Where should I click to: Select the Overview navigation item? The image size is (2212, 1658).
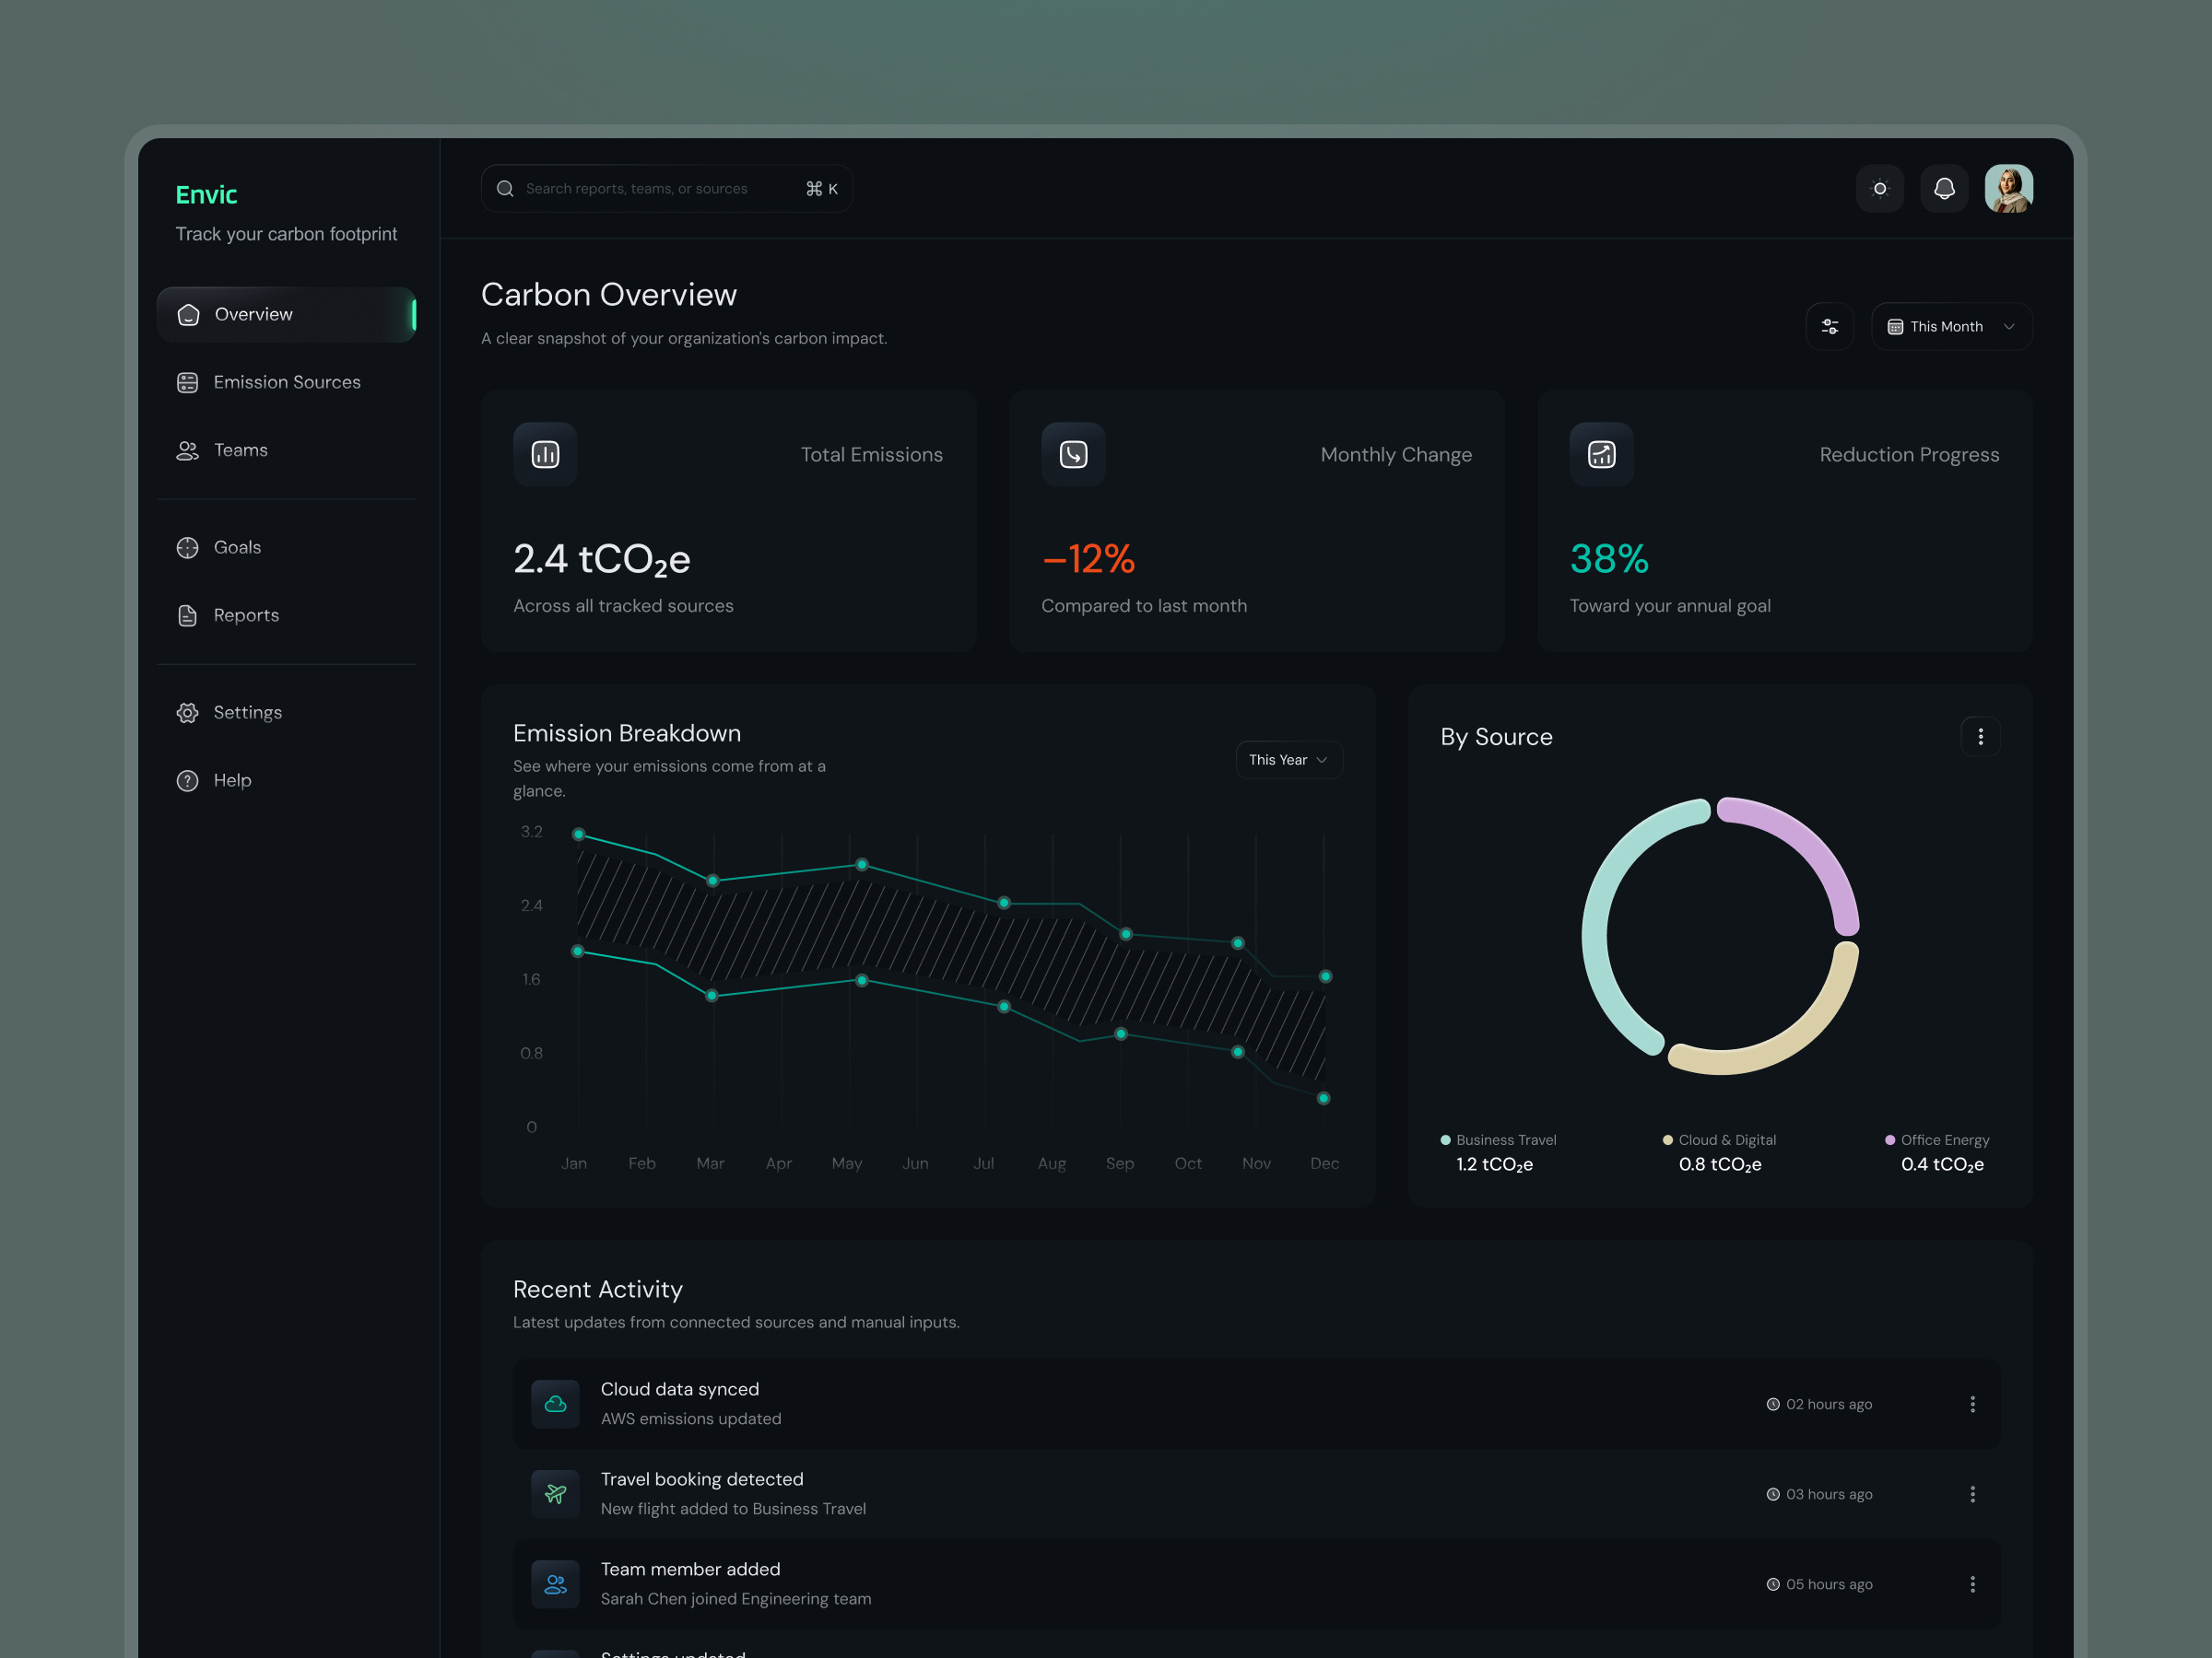253,314
